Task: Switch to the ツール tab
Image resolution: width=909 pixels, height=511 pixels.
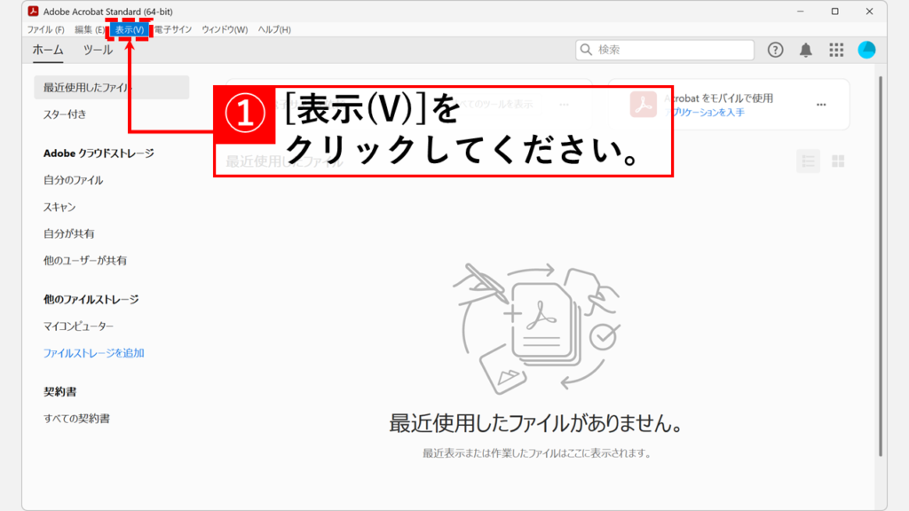Action: pos(98,50)
